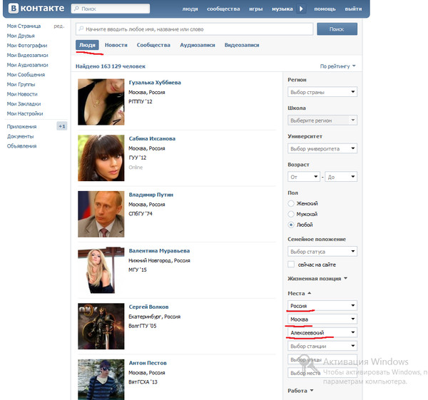The height and width of the screenshot is (400, 428).
Task: Open the люди header menu link
Action: (190, 9)
